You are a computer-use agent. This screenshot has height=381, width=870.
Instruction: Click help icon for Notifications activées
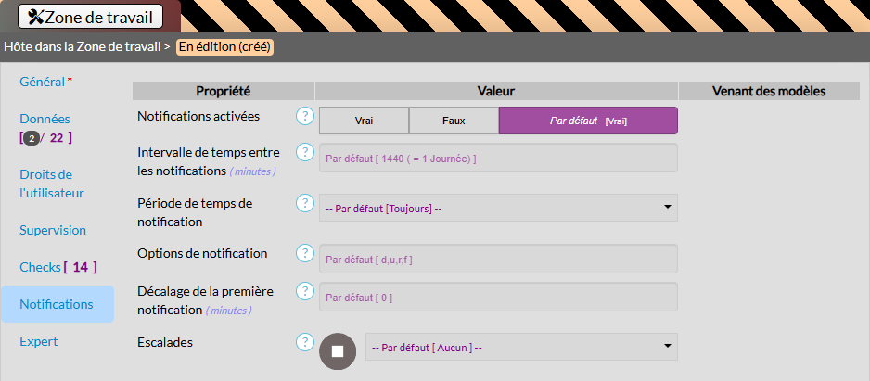click(x=304, y=116)
